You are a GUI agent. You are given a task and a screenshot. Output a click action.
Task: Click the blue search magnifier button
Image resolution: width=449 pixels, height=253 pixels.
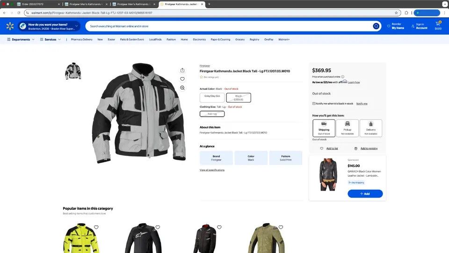[x=376, y=26]
